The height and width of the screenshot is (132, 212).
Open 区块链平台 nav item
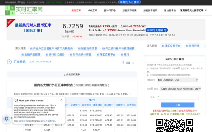170,10
